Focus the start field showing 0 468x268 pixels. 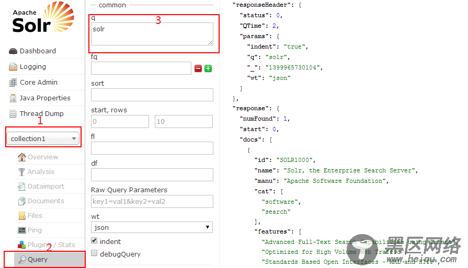pyautogui.click(x=120, y=121)
